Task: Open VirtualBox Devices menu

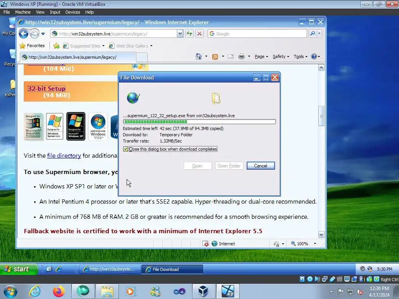Action: 72,12
